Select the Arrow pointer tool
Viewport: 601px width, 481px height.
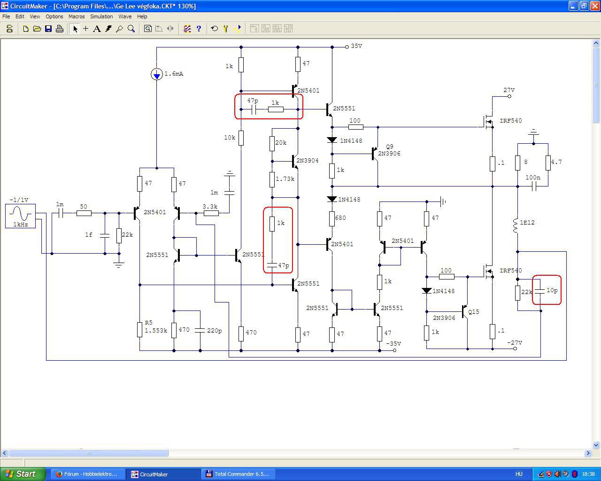click(x=75, y=29)
